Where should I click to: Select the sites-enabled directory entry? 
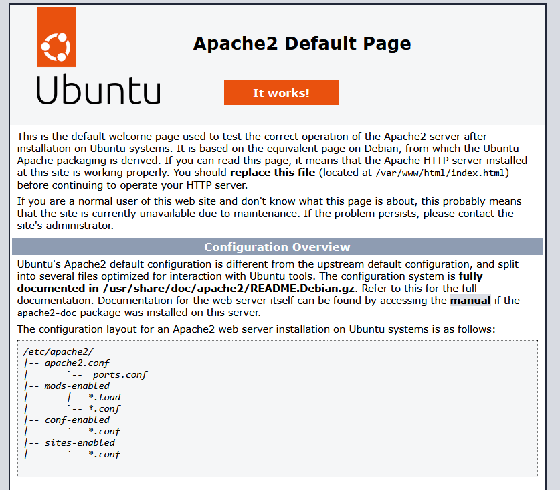pyautogui.click(x=79, y=442)
